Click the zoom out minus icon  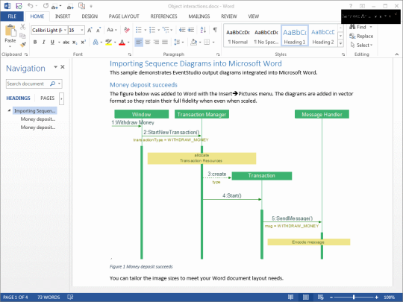click(x=331, y=297)
